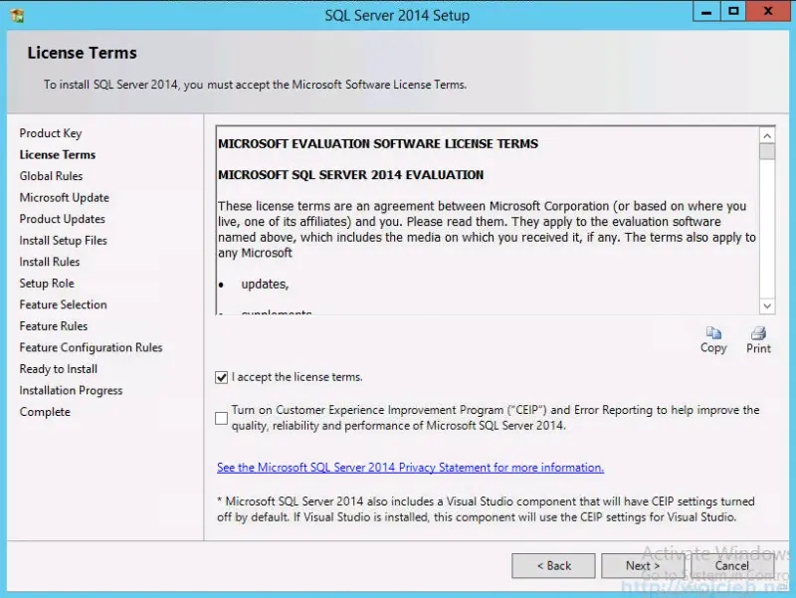The image size is (796, 598).
Task: Select 'Setup Role' from the left pane
Action: [x=46, y=283]
